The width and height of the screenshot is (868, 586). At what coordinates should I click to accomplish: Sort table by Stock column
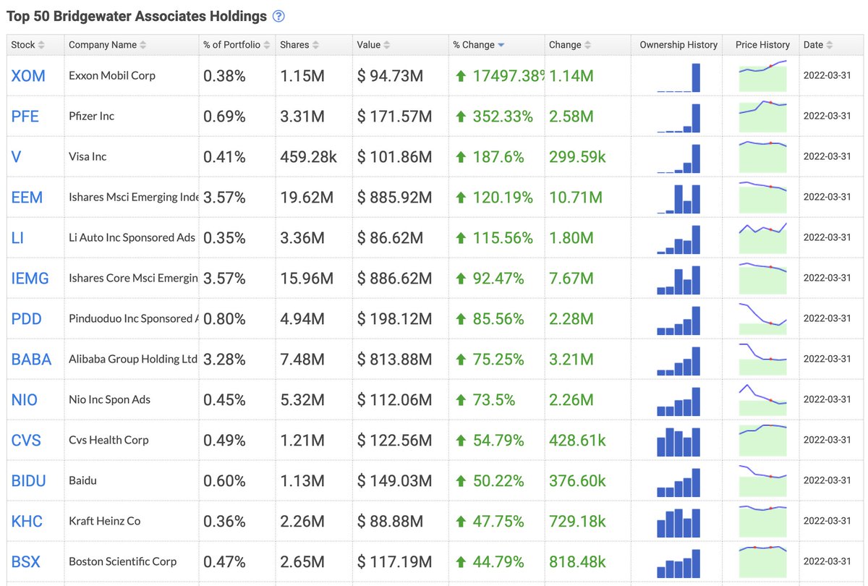click(x=28, y=45)
